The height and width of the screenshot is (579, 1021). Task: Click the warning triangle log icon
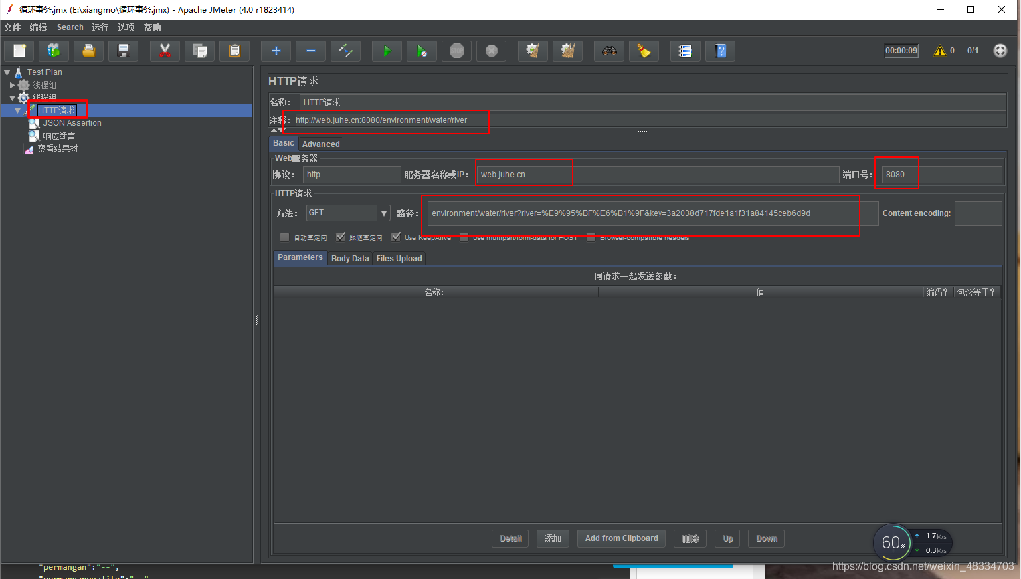click(940, 51)
